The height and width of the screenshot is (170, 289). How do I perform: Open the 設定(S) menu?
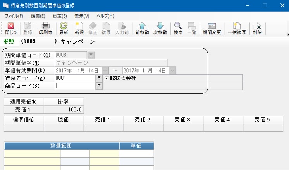coord(60,16)
